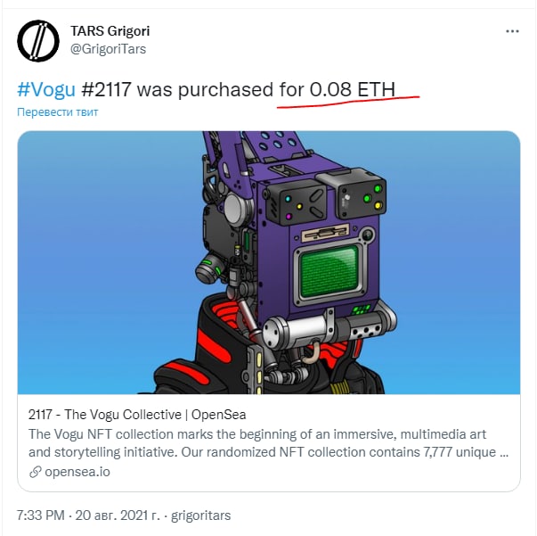Open TARS Grigori profile avatar
The image size is (537, 536).
click(38, 40)
